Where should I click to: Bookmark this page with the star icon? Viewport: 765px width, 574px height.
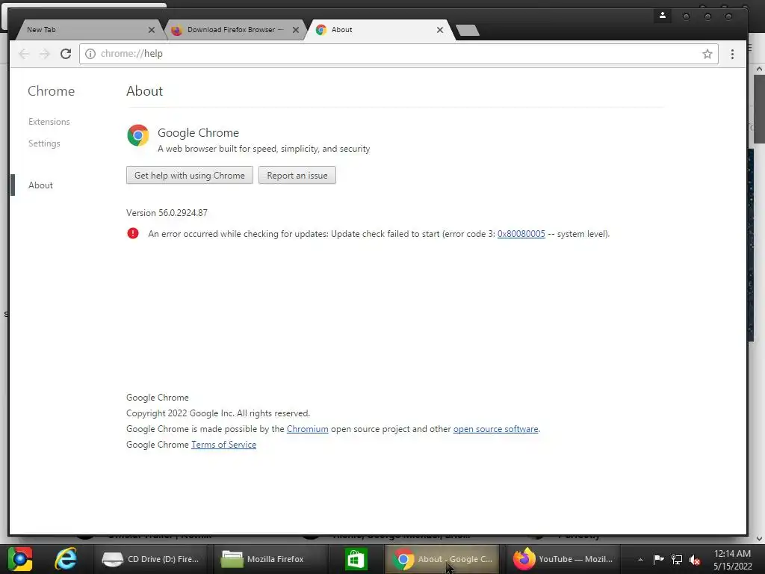click(x=707, y=54)
